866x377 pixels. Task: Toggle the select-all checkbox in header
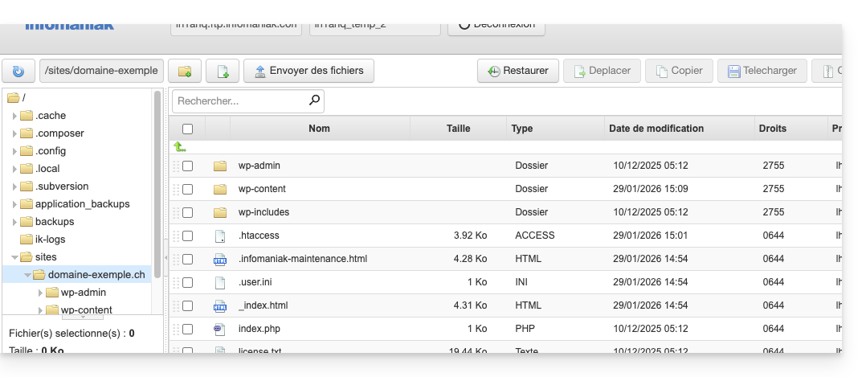coord(188,129)
